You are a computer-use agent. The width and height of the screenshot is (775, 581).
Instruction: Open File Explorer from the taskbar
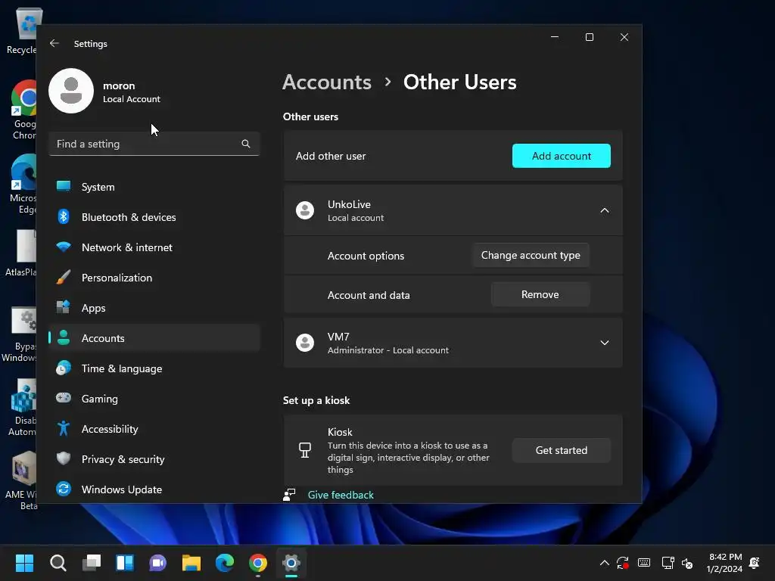191,563
